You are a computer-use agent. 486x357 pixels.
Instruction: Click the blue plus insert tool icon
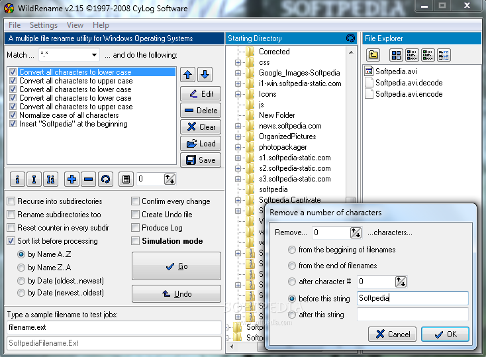pyautogui.click(x=72, y=179)
